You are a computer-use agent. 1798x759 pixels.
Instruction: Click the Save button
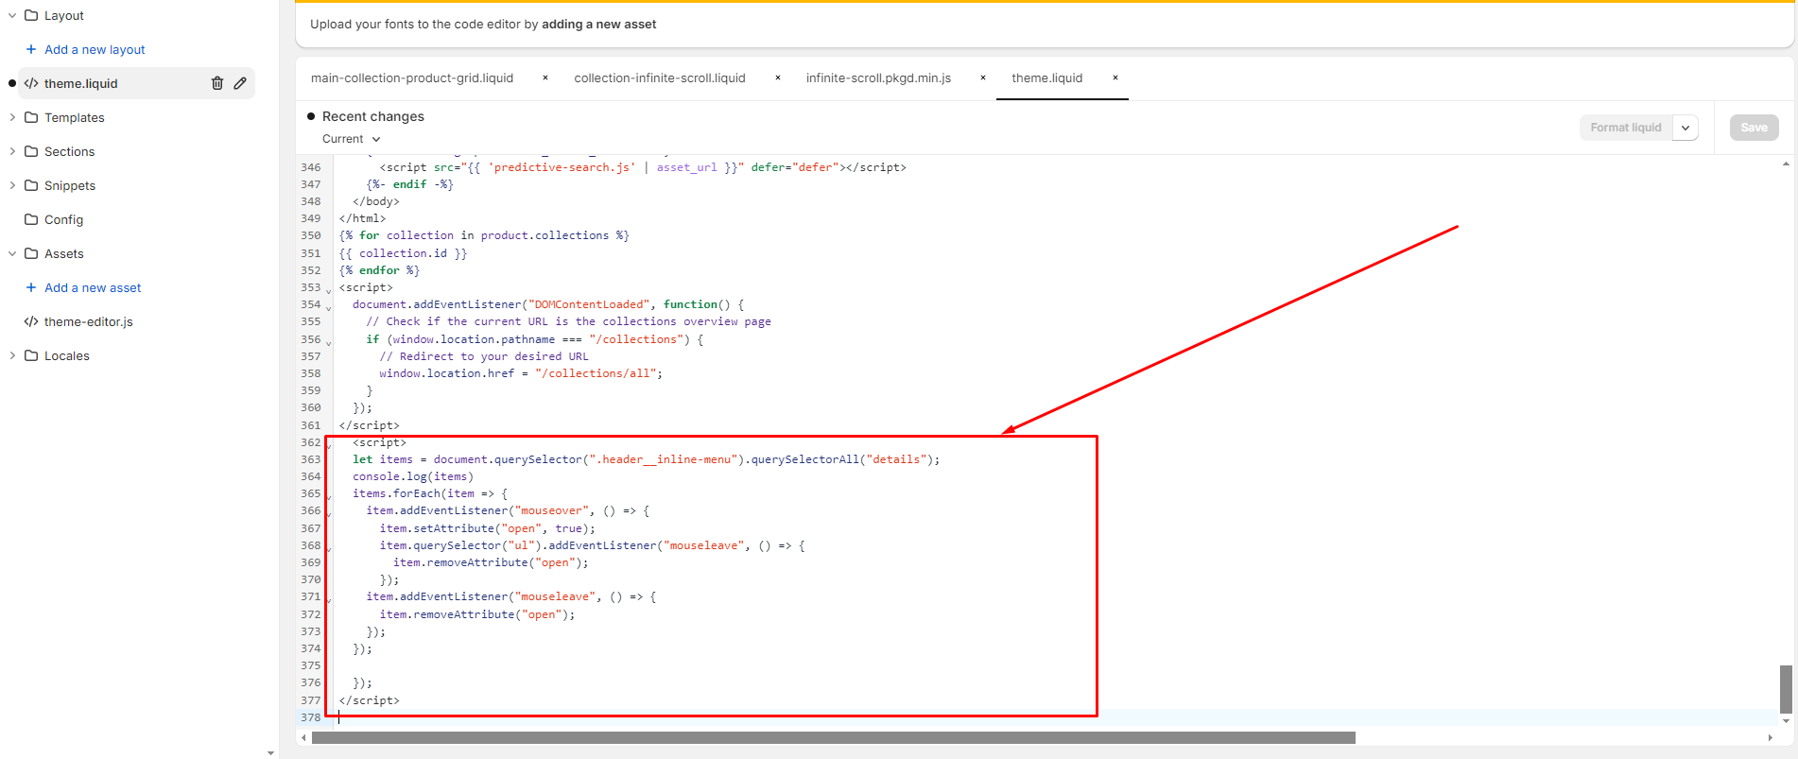(1754, 128)
